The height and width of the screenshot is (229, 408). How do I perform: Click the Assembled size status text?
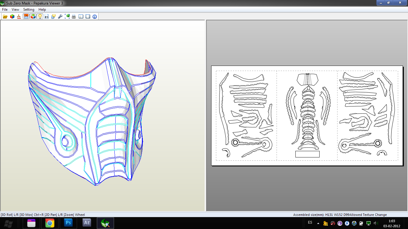(x=321, y=215)
